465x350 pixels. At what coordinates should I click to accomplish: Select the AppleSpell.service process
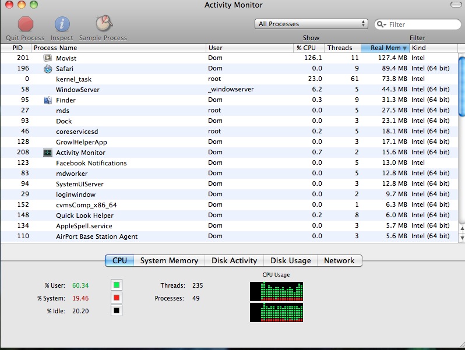229,226
